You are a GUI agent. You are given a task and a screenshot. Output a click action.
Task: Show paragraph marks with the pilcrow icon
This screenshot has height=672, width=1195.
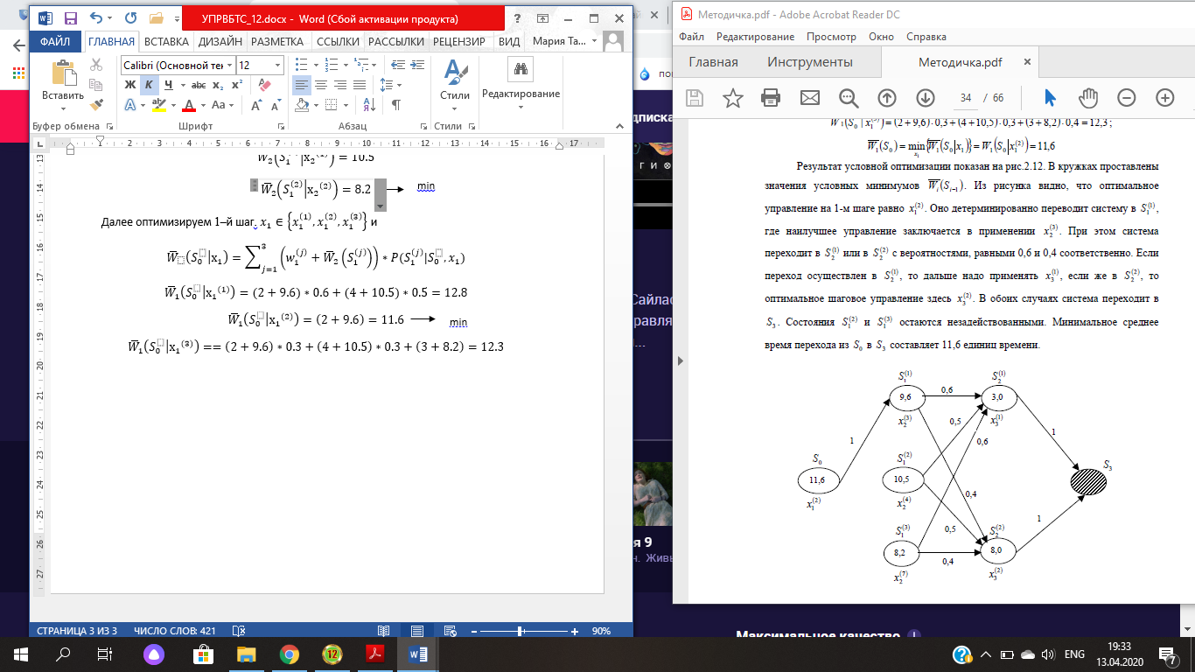(395, 105)
